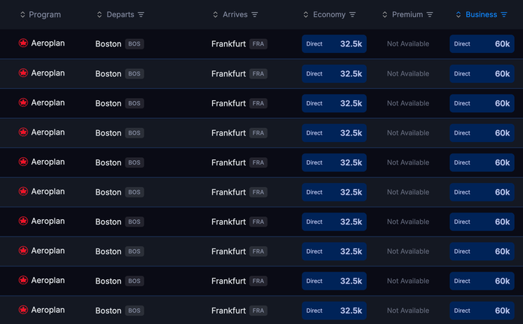This screenshot has height=324, width=523.
Task: Click the FRA airport badge in last row
Action: pos(259,311)
